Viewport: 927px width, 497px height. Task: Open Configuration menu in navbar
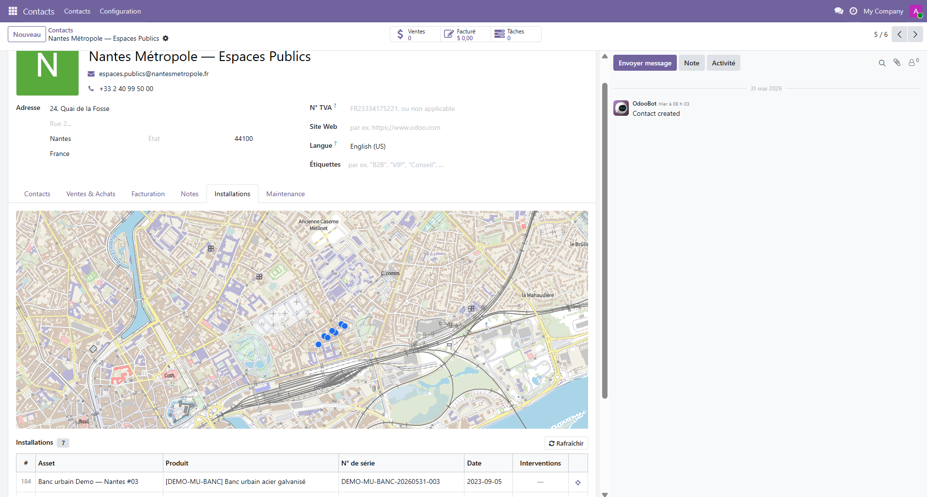(120, 11)
